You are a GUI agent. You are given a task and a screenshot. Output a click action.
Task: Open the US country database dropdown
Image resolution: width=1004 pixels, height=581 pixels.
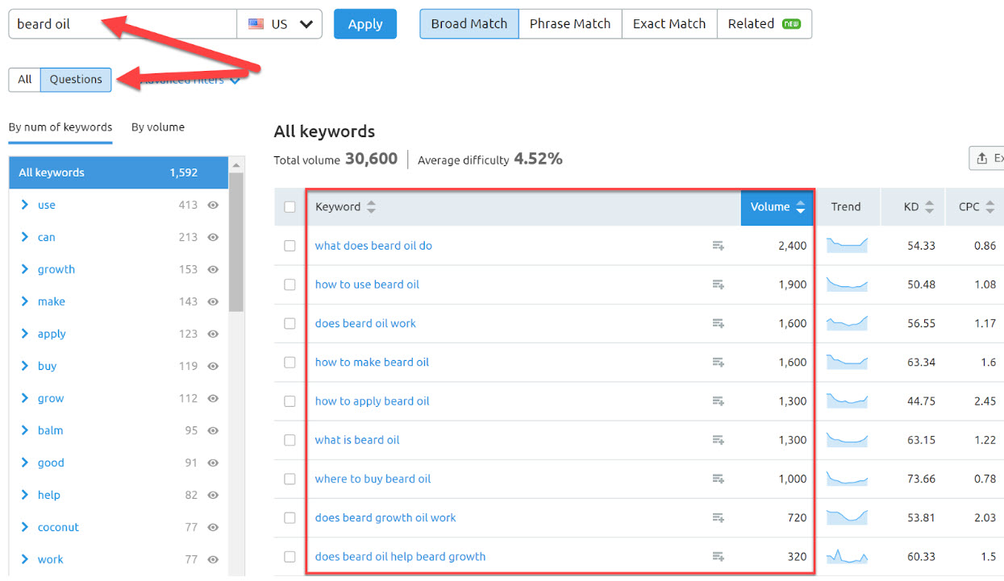point(279,24)
